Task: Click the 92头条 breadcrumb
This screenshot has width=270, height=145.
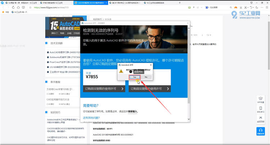Action: [108, 19]
